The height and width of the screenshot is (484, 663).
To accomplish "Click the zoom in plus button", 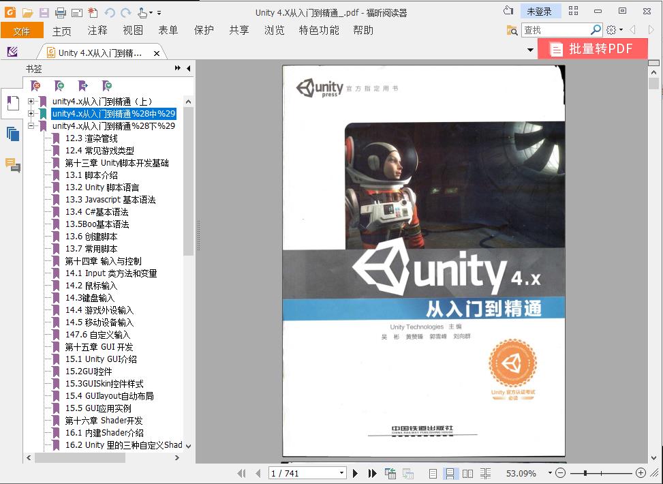I will point(641,473).
